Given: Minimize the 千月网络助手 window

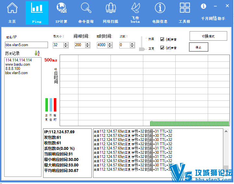Looking at the screenshot, I should (215, 6).
